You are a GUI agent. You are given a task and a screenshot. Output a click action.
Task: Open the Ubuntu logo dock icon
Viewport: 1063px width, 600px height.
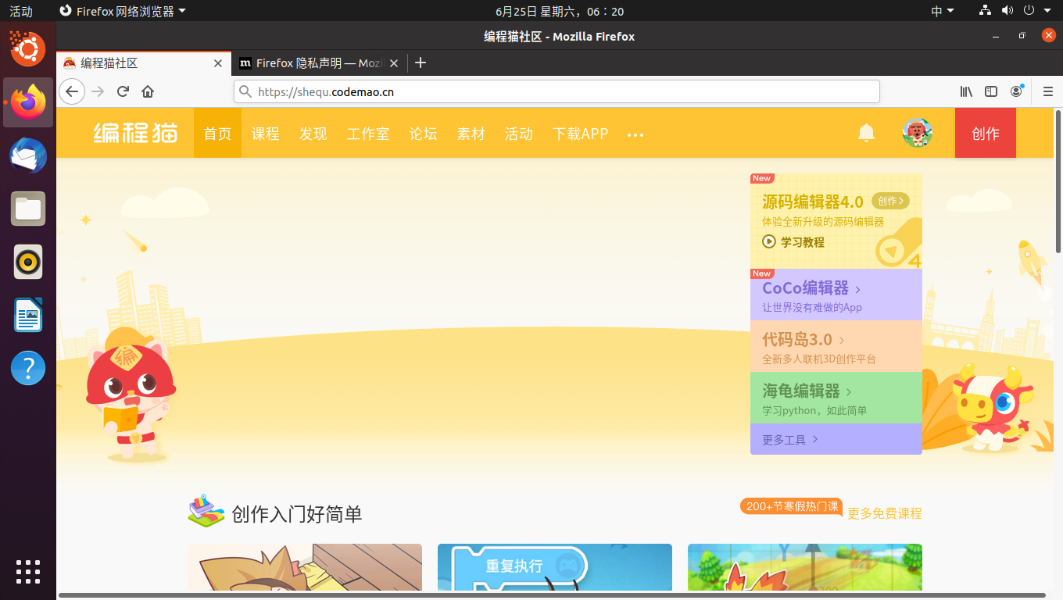[28, 48]
